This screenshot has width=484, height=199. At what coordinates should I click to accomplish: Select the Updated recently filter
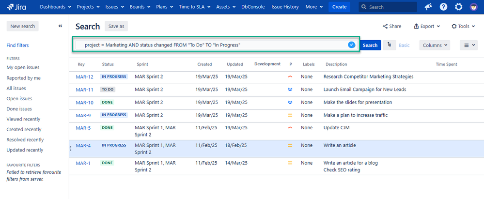[25, 150]
